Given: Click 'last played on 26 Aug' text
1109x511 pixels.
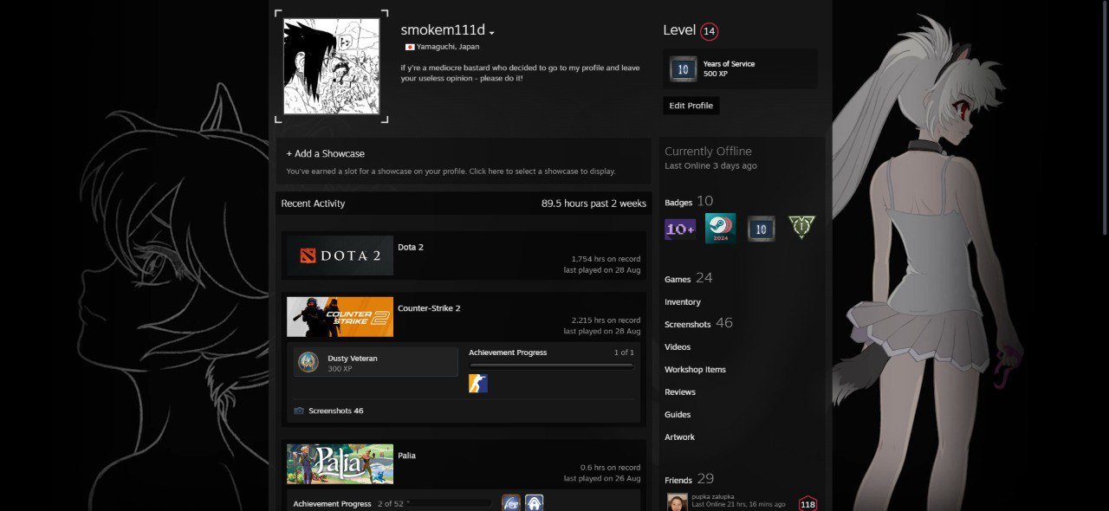Looking at the screenshot, I should [x=602, y=478].
